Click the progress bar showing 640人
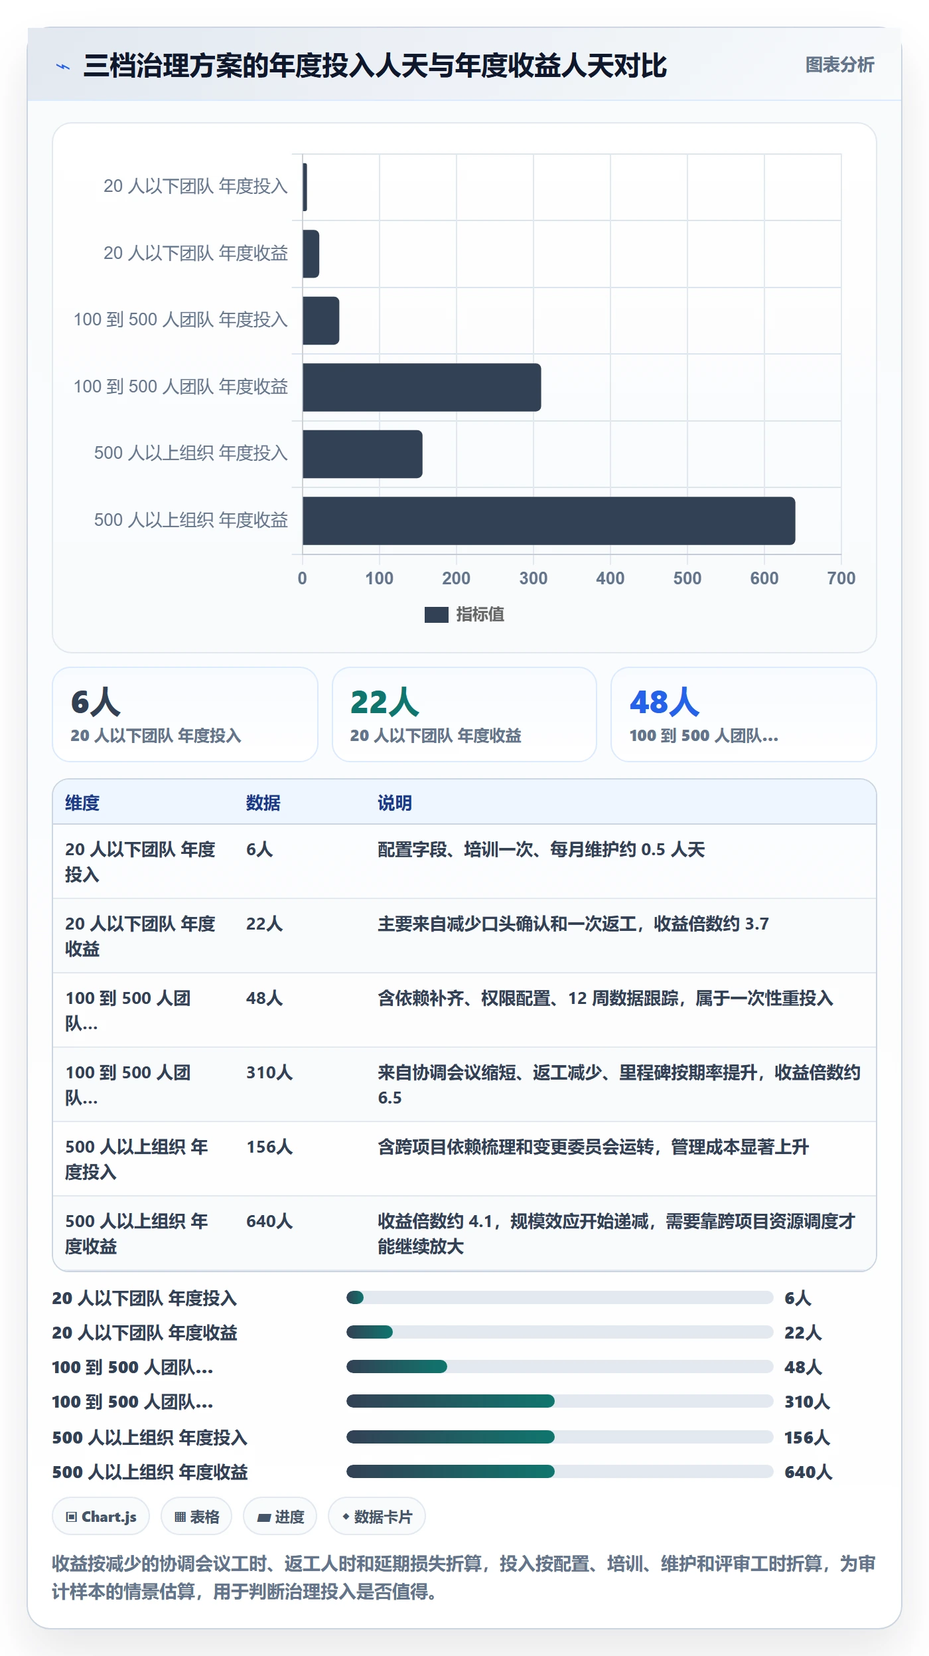 (559, 1471)
